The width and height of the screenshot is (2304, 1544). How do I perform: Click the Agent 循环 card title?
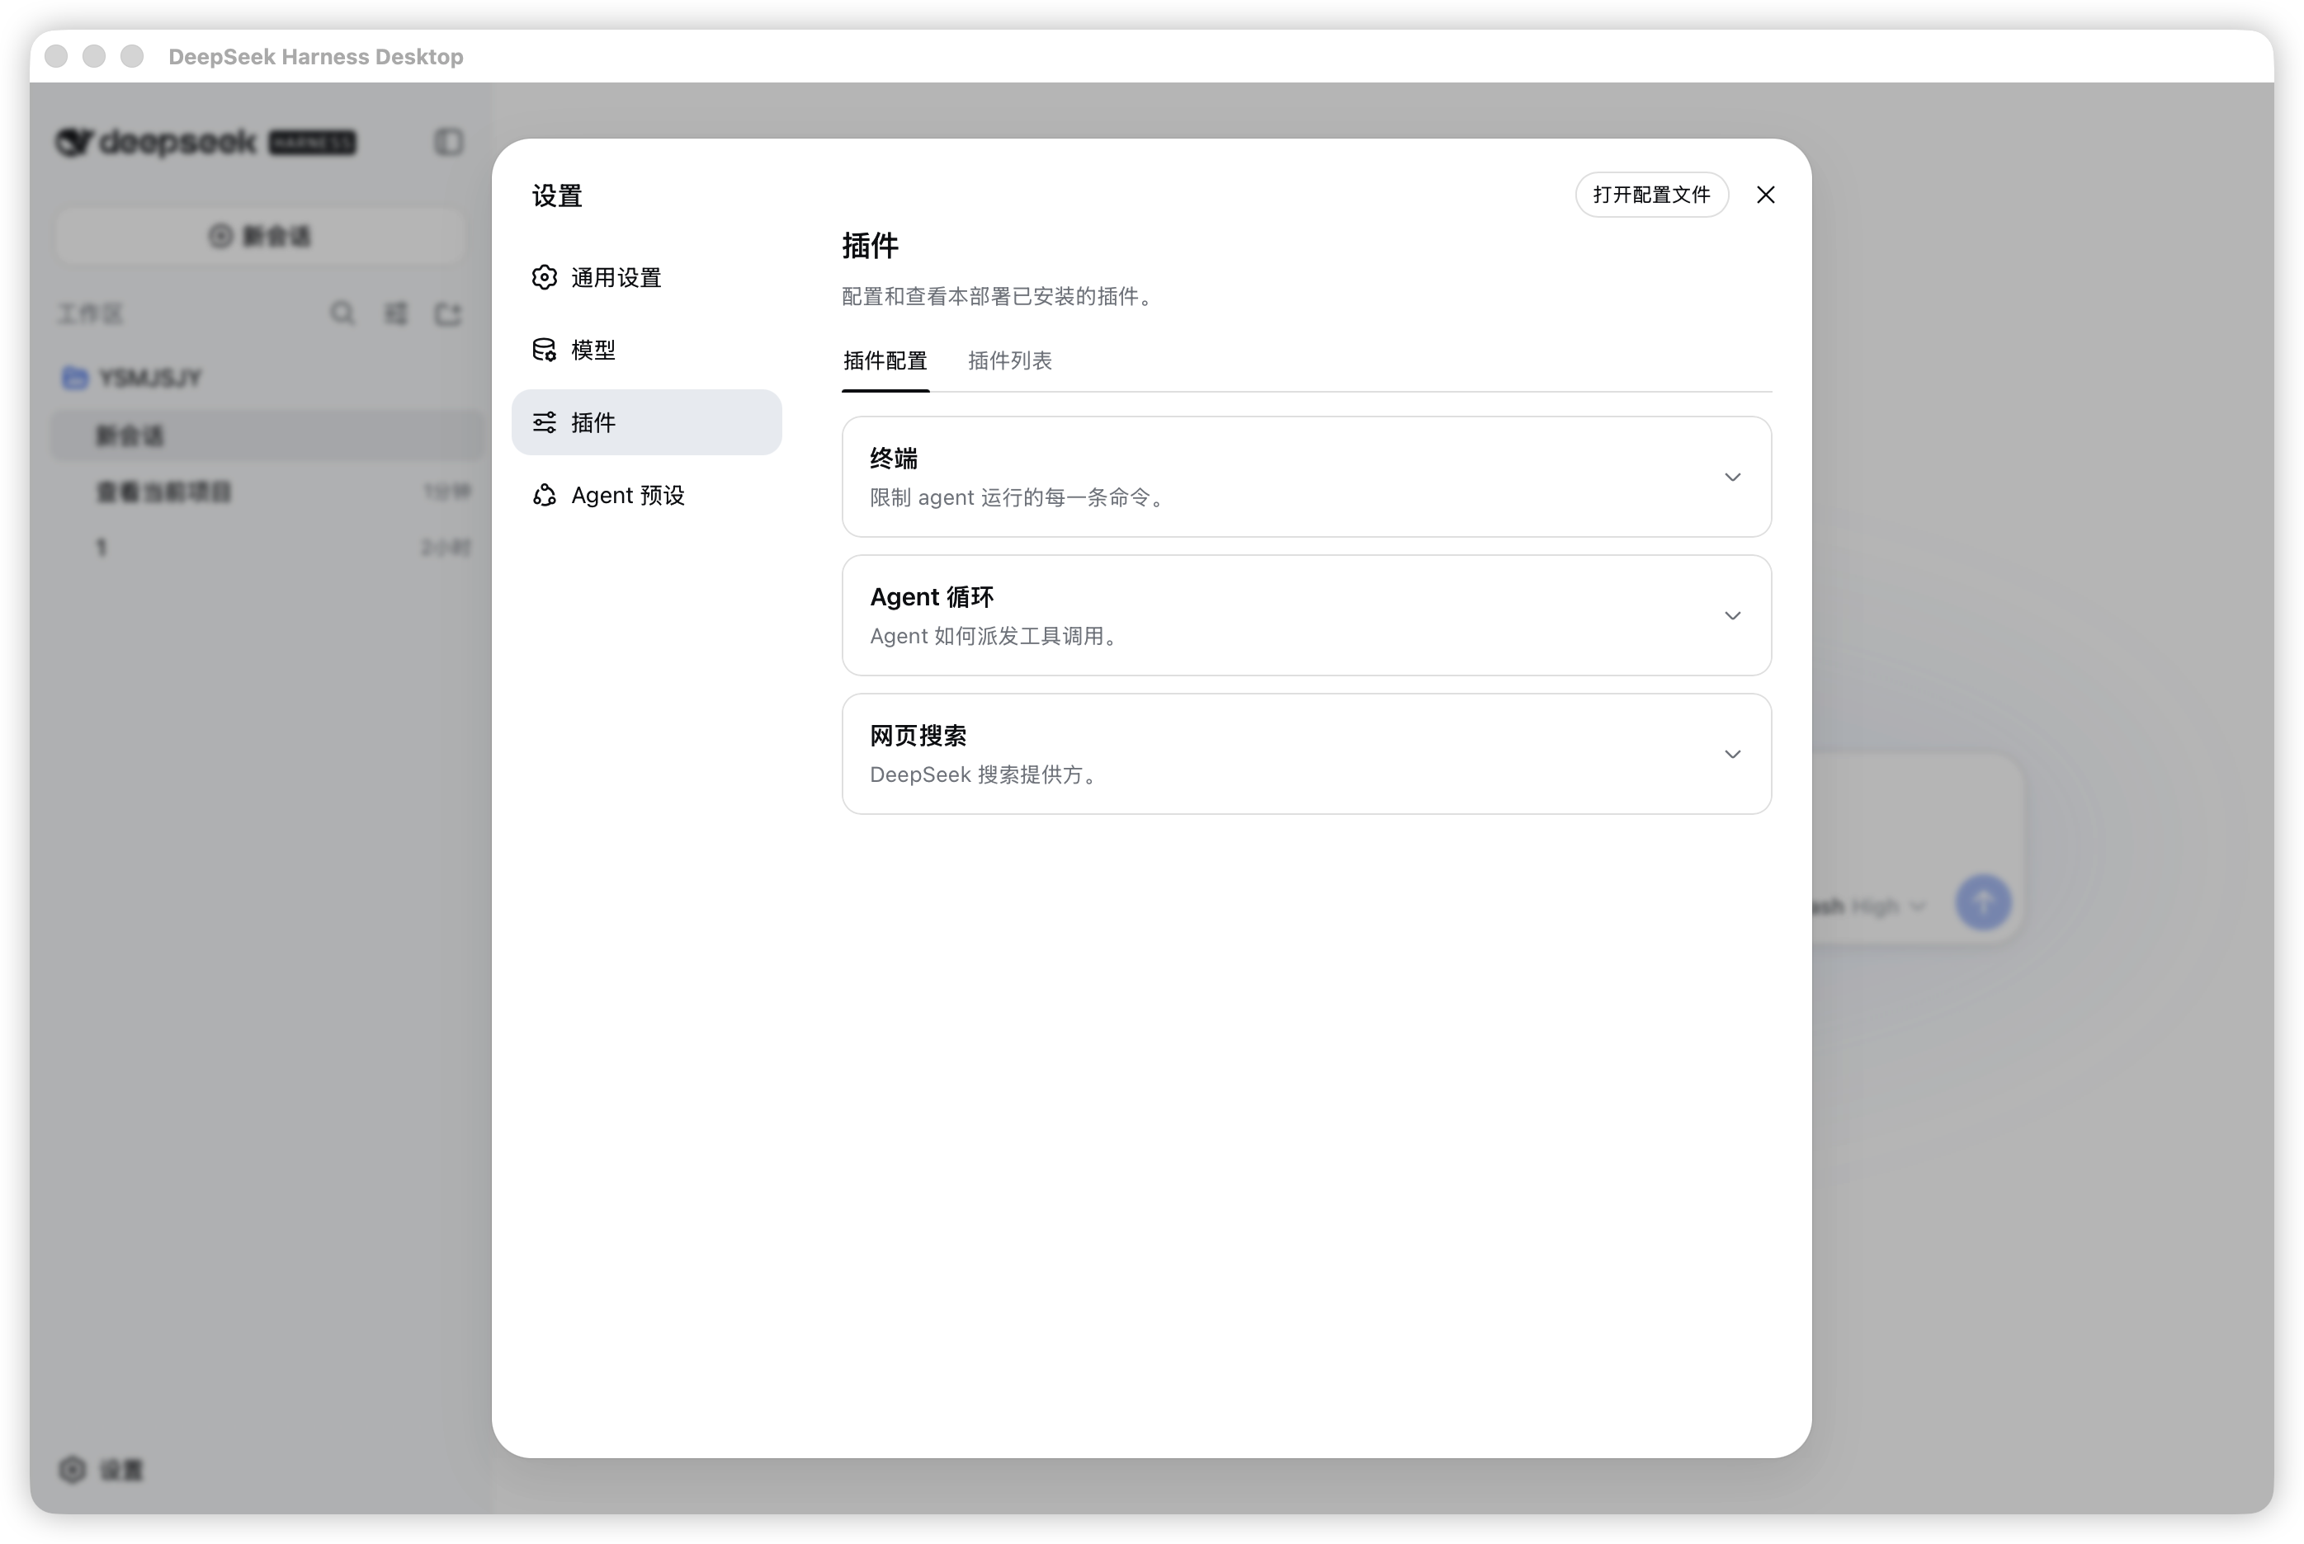click(932, 598)
